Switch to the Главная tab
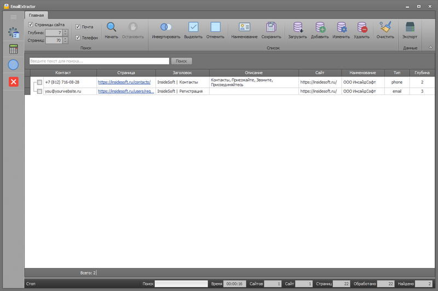This screenshot has height=291, width=438. click(x=36, y=15)
